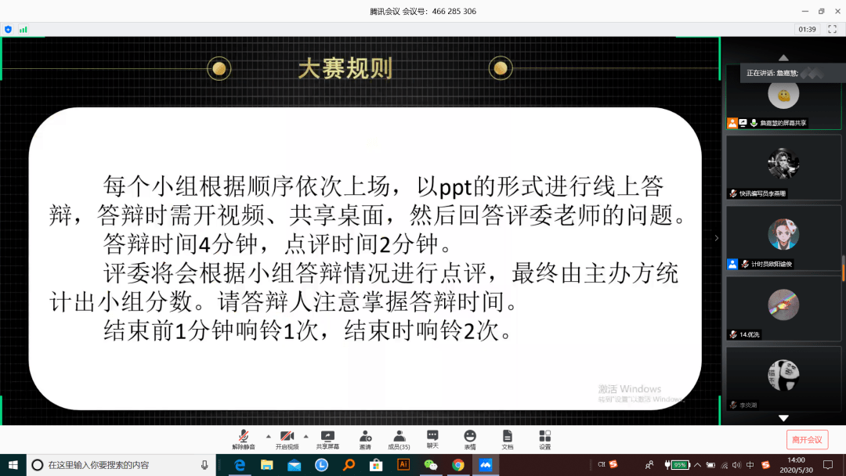Open the 表情 emoji reactions
Viewport: 846px width, 476px height.
[x=470, y=439]
